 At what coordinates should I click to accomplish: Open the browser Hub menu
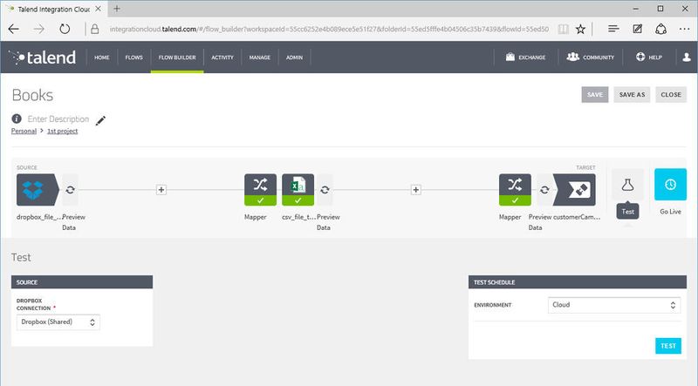tap(613, 29)
